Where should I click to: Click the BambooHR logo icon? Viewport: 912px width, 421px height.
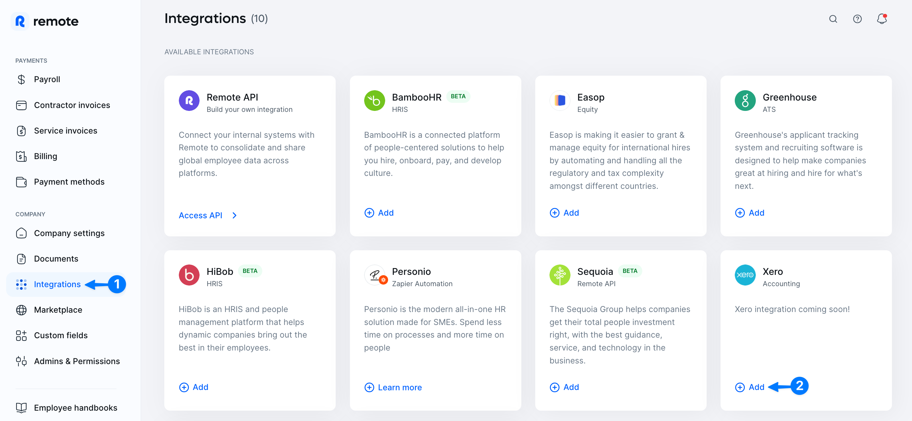[x=375, y=101]
